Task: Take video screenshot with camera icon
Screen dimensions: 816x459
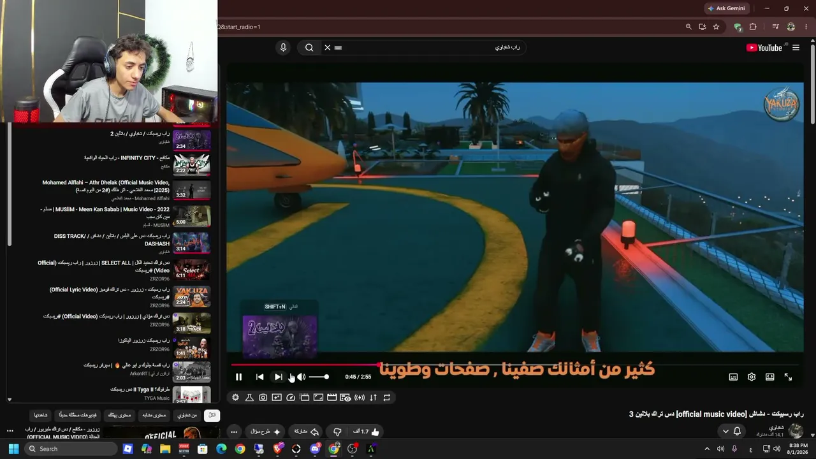Action: click(263, 397)
